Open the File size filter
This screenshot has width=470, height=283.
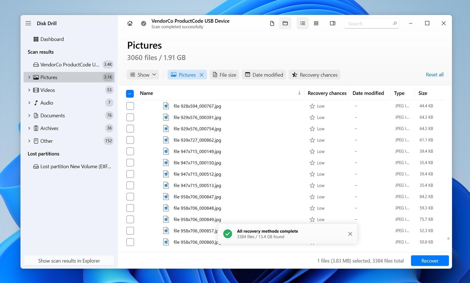tap(224, 75)
